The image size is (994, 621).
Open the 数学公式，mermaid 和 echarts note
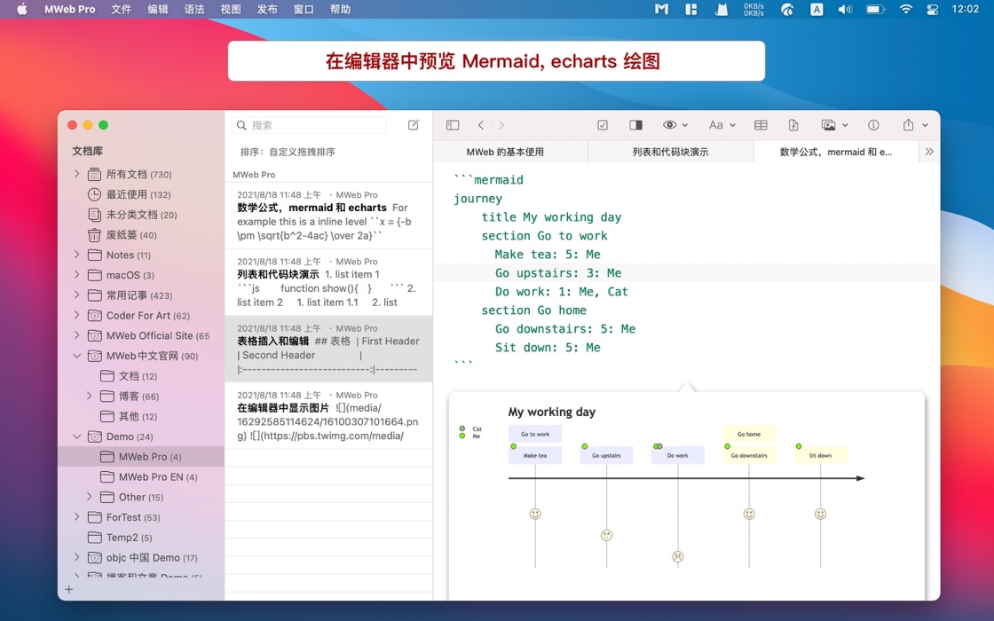(x=328, y=216)
